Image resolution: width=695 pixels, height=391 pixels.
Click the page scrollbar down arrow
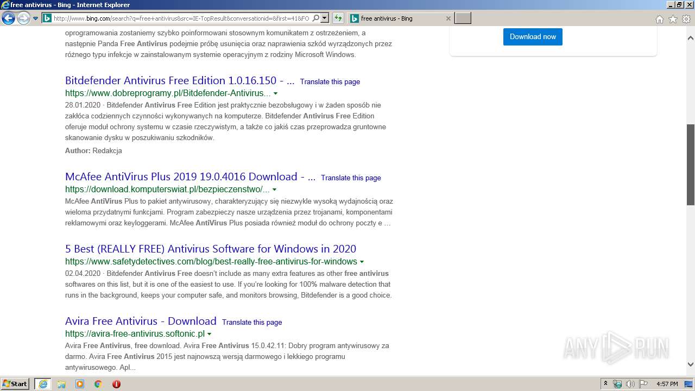pos(691,364)
